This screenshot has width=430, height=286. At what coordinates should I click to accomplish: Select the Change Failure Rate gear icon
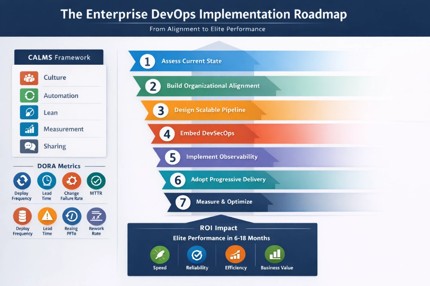click(71, 181)
